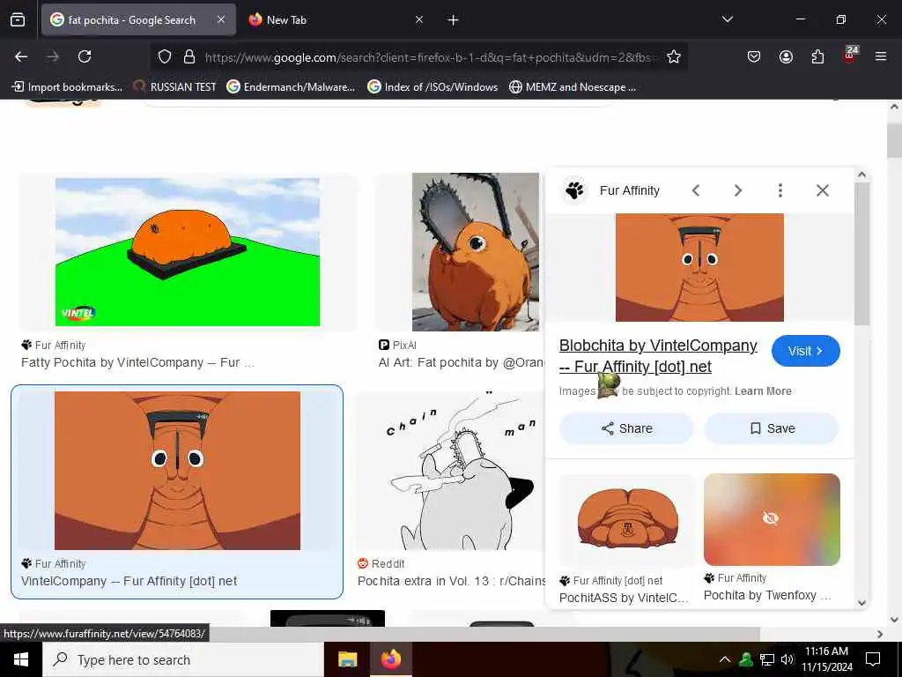Click Pochita extra in Vol. 13 caption
902x677 pixels.
(x=451, y=581)
